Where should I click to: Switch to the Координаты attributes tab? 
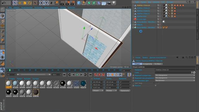147,64
